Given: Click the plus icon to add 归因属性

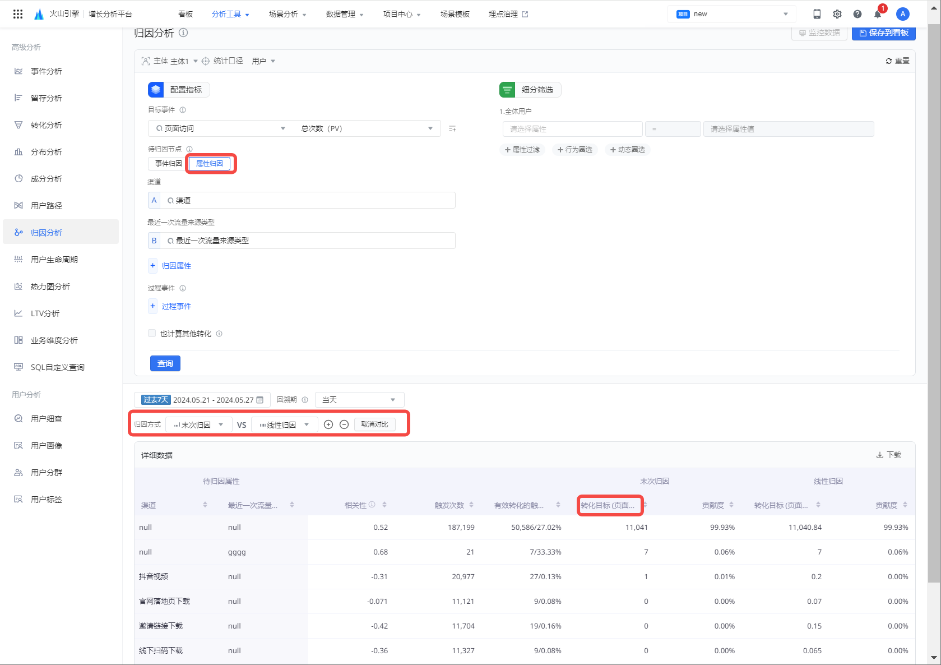Looking at the screenshot, I should tap(152, 265).
